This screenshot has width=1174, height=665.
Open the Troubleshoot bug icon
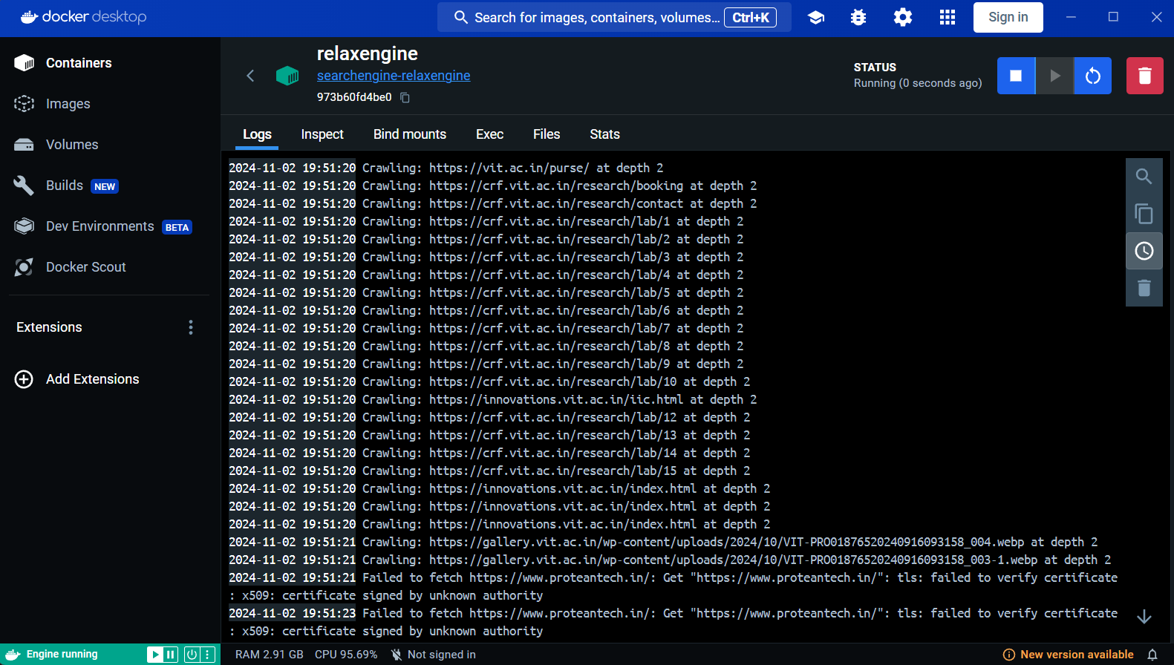click(x=858, y=17)
